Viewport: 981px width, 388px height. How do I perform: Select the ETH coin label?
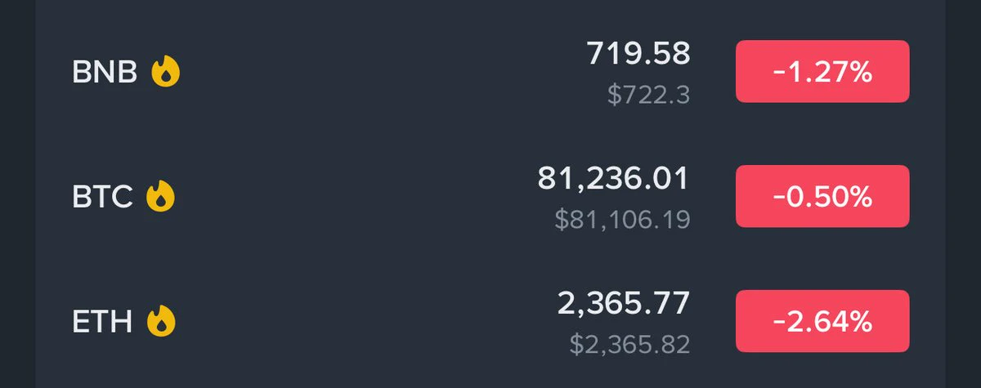point(103,322)
